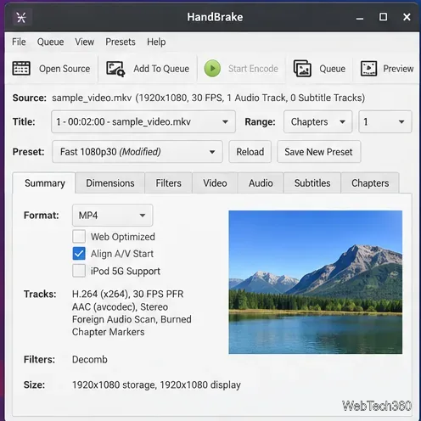Screen dimensions: 421x421
Task: Open the Presets menu
Action: tap(121, 42)
